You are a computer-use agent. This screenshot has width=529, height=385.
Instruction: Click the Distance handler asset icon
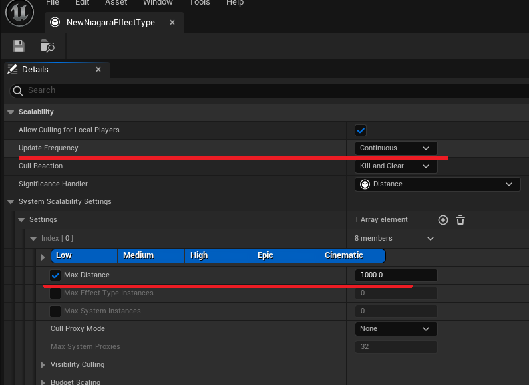tap(365, 184)
